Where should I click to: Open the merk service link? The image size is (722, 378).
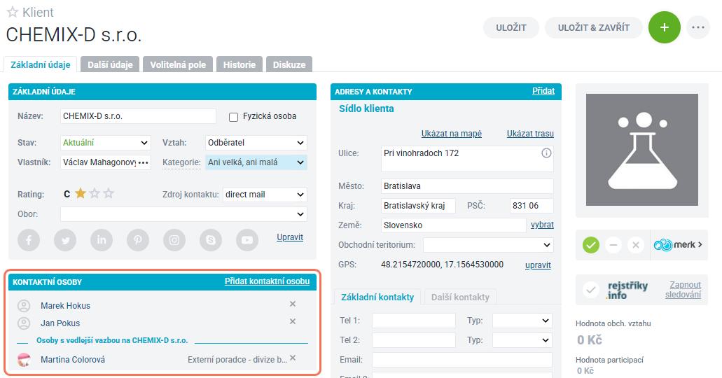[x=678, y=245]
